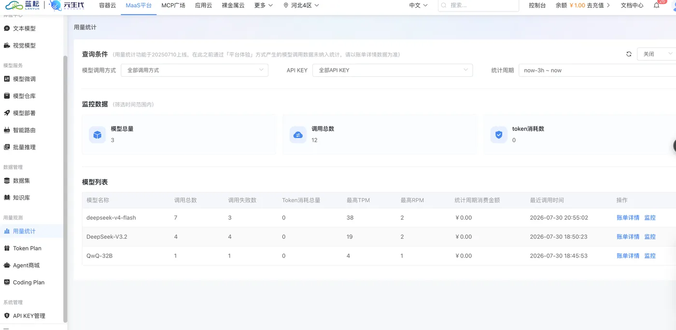Open the 中文 language dropdown
The image size is (676, 330).
(418, 5)
